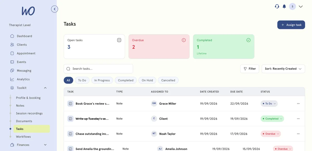
Task: Focus the Search tasks field
Action: pos(98,69)
